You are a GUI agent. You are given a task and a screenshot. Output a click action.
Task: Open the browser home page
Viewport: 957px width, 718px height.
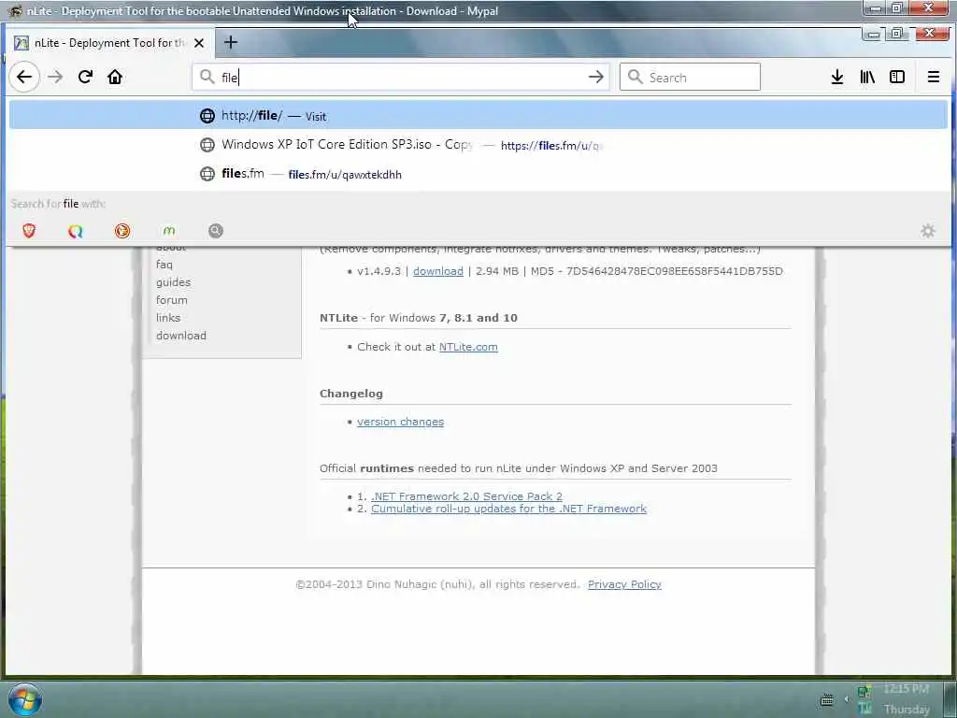tap(115, 77)
